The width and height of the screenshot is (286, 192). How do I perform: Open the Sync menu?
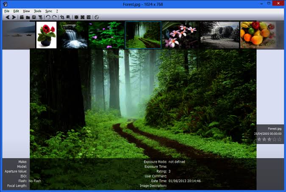click(49, 11)
